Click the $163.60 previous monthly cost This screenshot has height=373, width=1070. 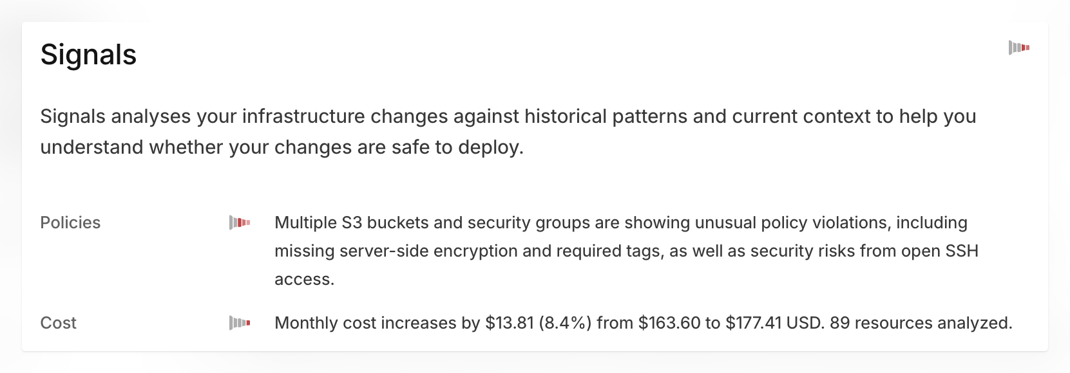coord(669,323)
